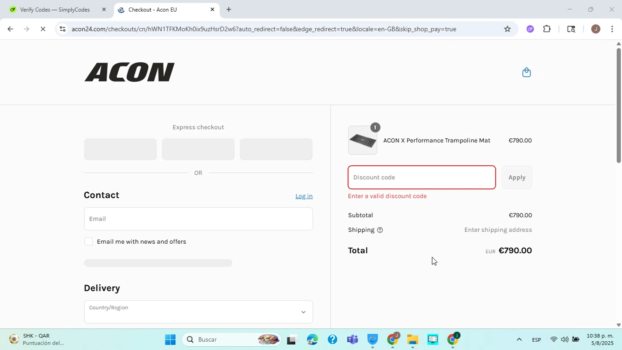Viewport: 622px width, 350px height.
Task: Open the ESP language indicator
Action: (536, 340)
